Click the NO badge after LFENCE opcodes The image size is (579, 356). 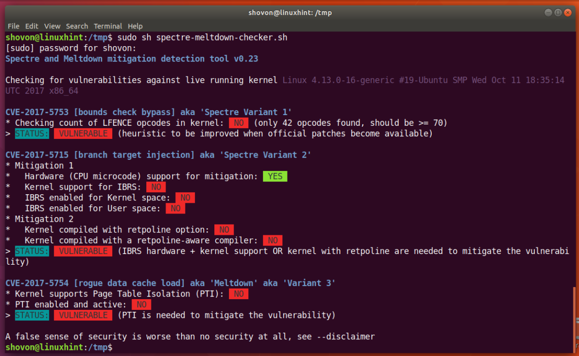(x=239, y=123)
